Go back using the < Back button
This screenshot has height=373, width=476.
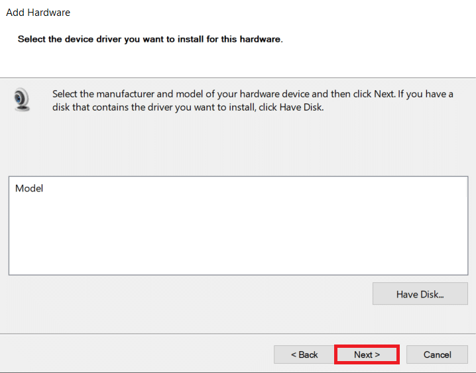[304, 354]
